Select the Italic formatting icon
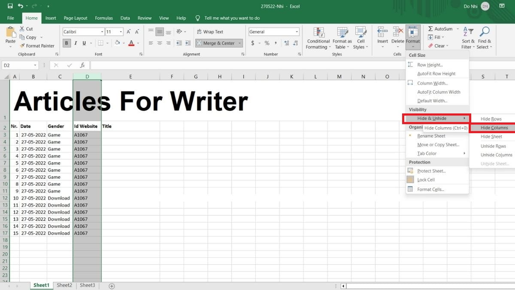515x290 pixels. [76, 43]
